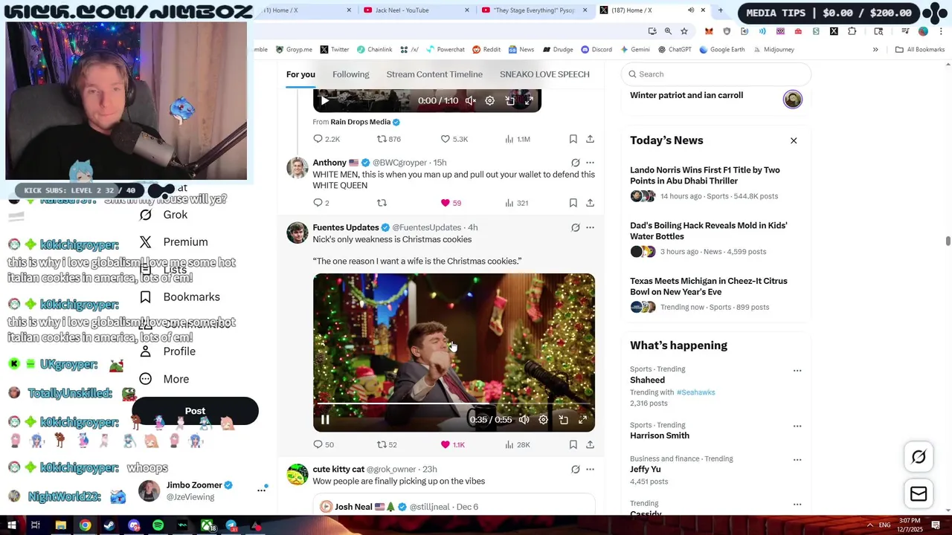Open Texas Meets Michigan Cheez-It Citrus Bowl story
The height and width of the screenshot is (535, 952).
tap(708, 286)
